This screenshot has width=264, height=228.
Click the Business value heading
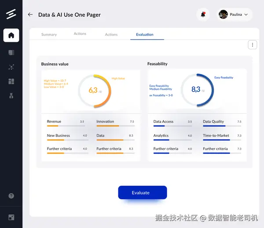[55, 64]
